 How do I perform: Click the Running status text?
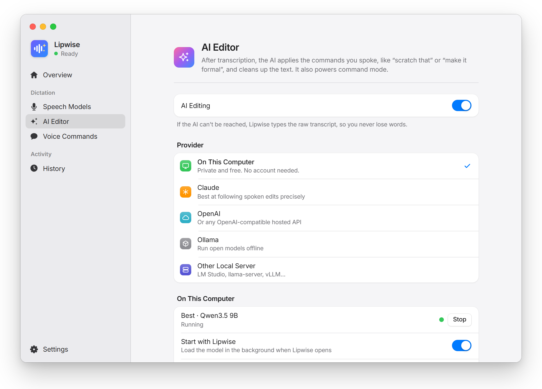coord(192,325)
